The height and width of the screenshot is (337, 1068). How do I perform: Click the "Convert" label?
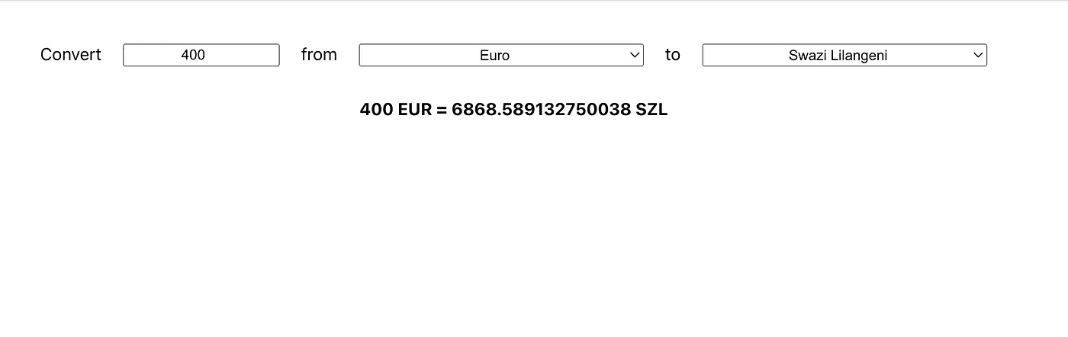[71, 55]
